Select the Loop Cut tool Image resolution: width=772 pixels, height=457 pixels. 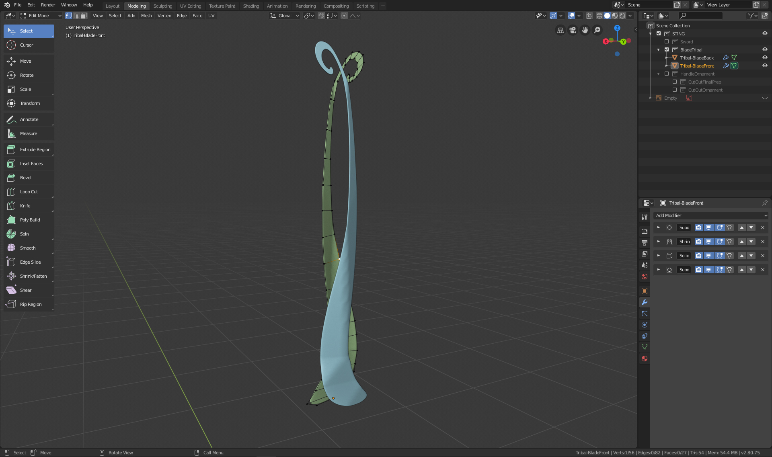click(29, 192)
